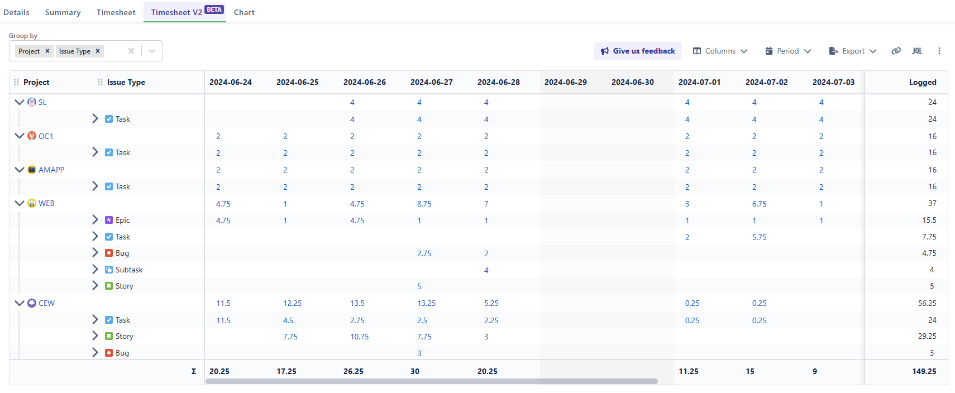Image resolution: width=955 pixels, height=393 pixels.
Task: Click the Bug icon in WEB group
Action: tap(109, 253)
